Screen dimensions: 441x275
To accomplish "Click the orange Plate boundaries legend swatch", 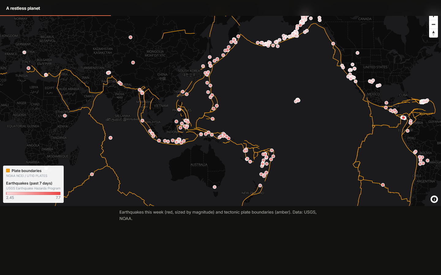I will coord(8,170).
